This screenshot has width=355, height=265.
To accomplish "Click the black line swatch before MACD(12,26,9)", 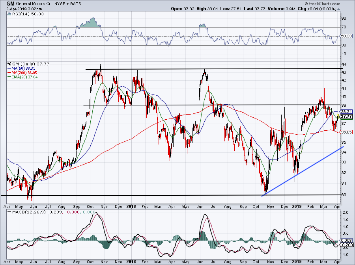I will click(9, 212).
